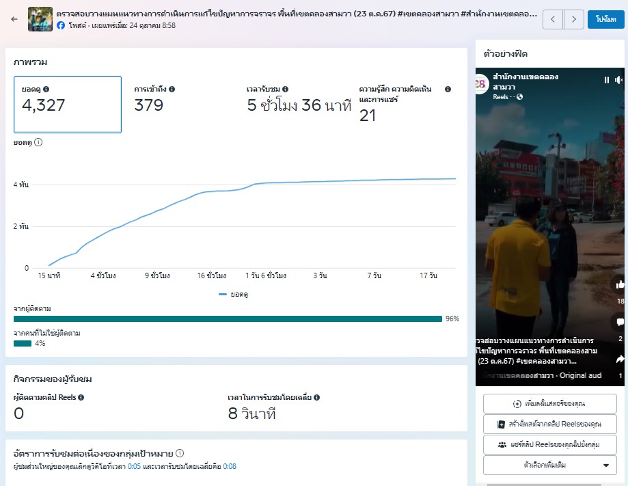Viewport: 628px width, 486px height.
Task: Select the ยอดดู 4,327 metric card
Action: click(68, 104)
